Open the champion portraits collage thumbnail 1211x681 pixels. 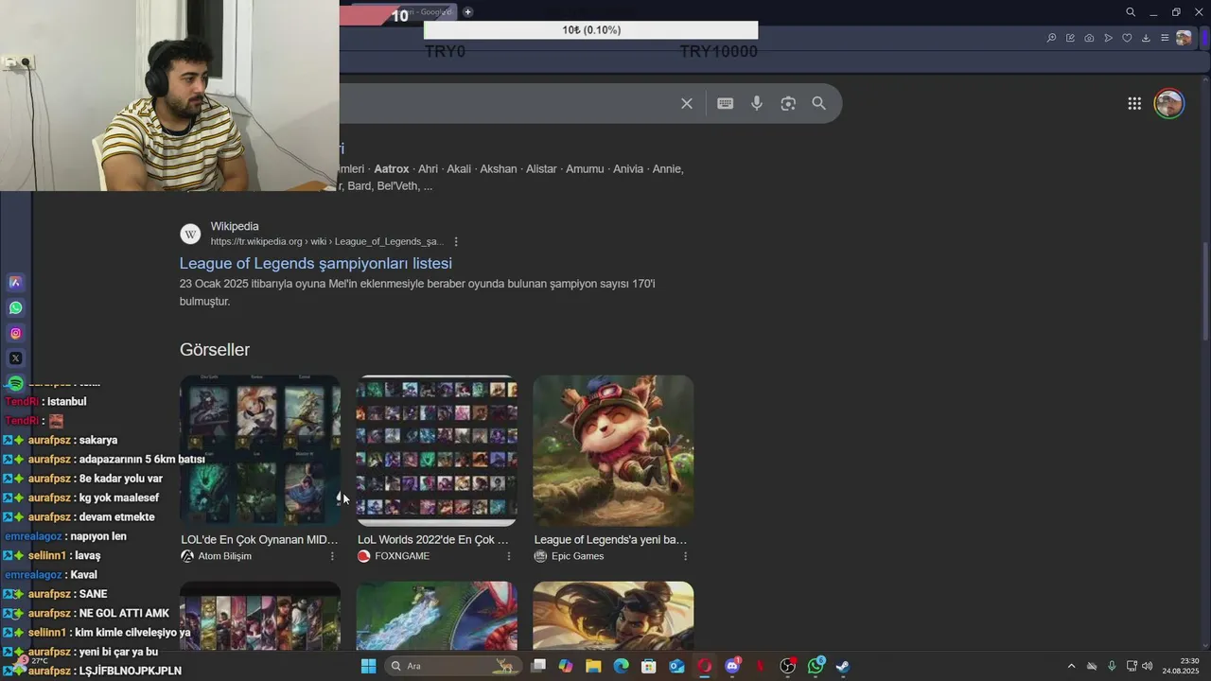[x=260, y=450]
